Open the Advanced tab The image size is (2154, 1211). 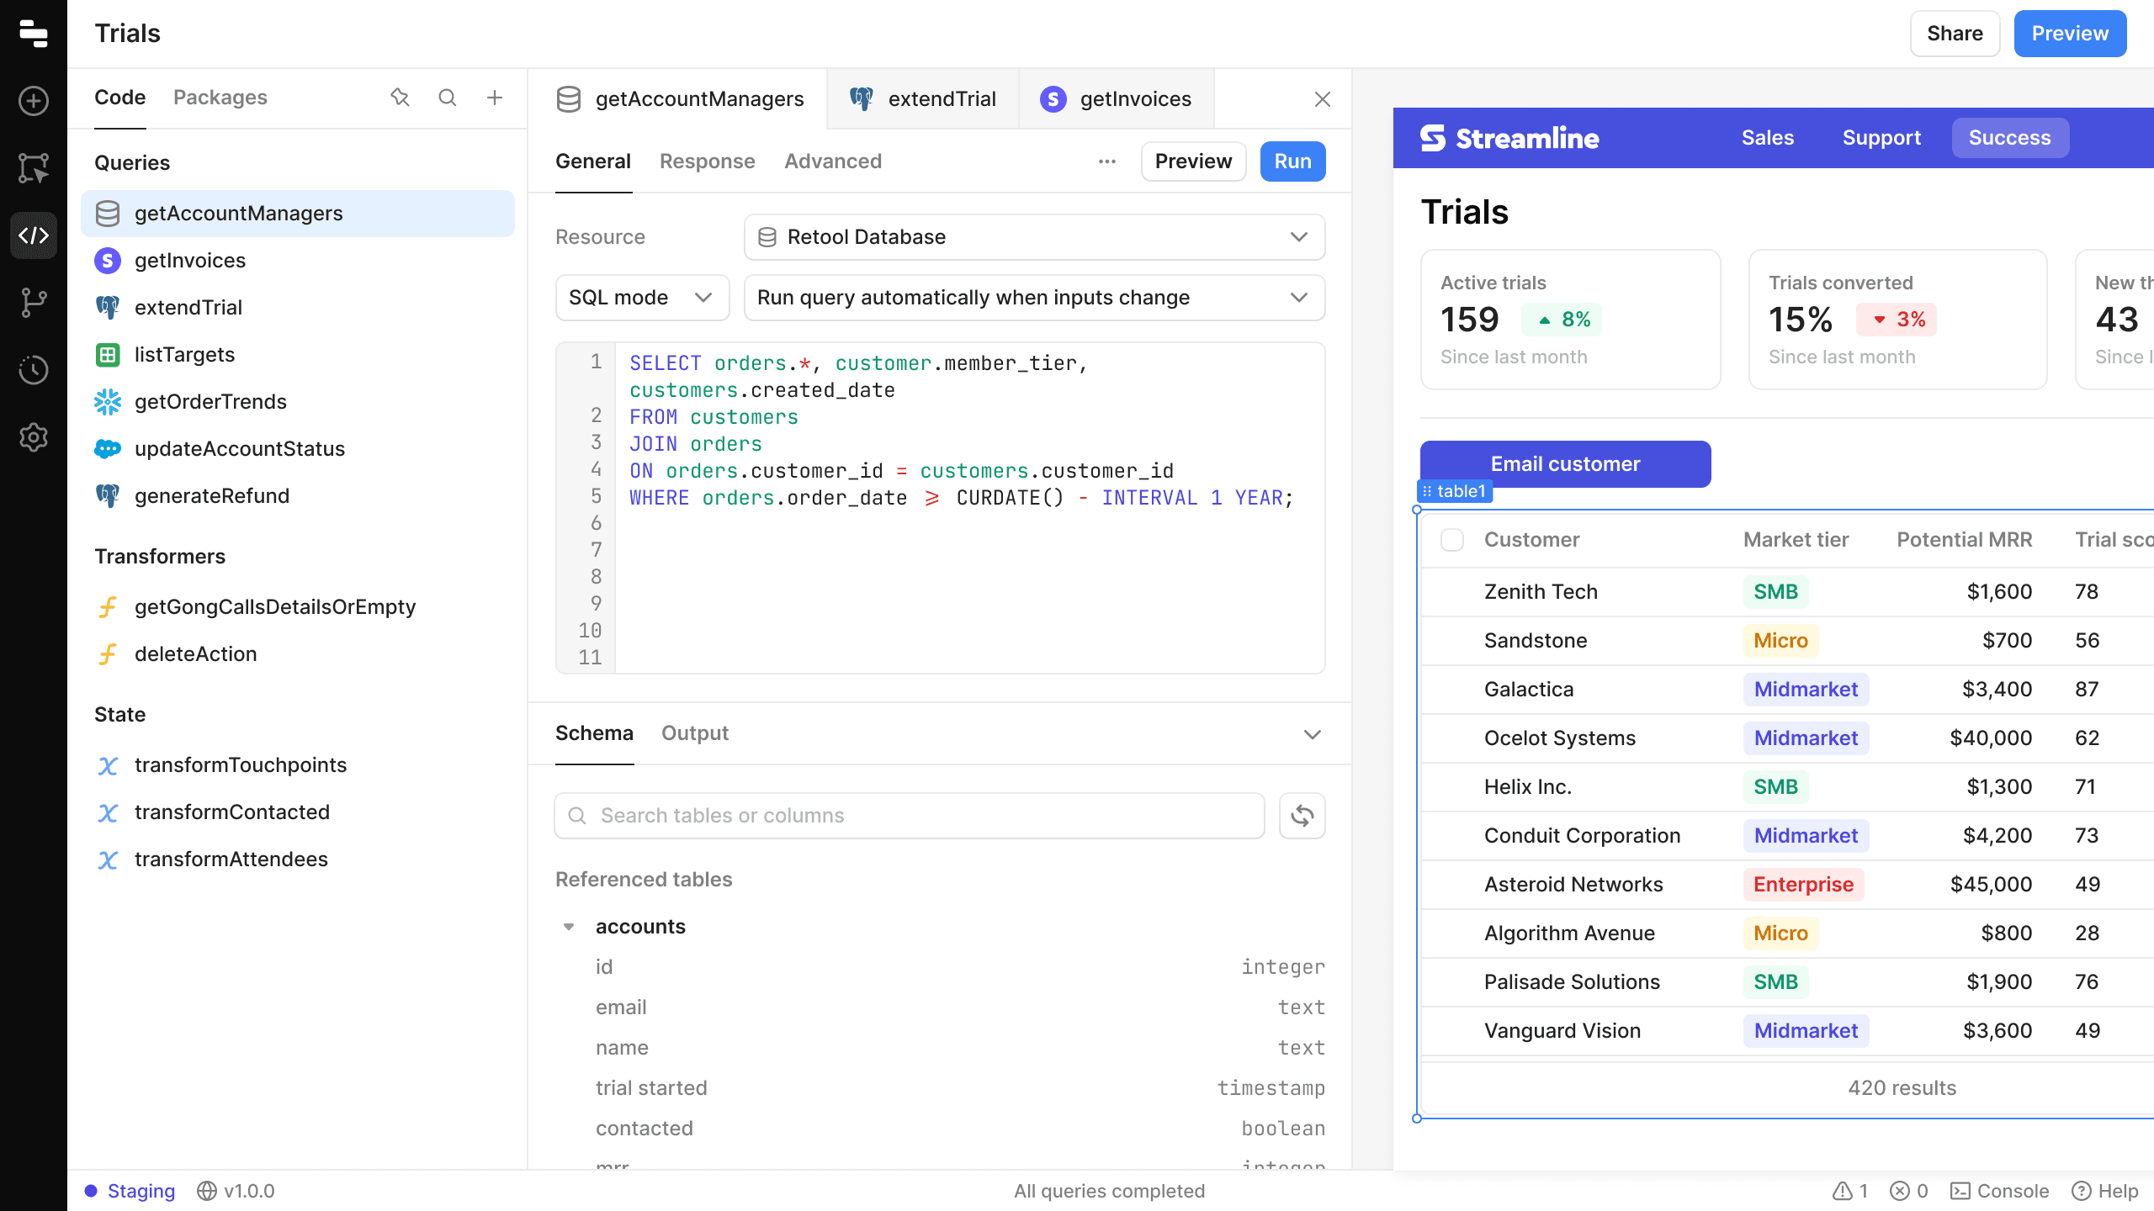pos(833,161)
